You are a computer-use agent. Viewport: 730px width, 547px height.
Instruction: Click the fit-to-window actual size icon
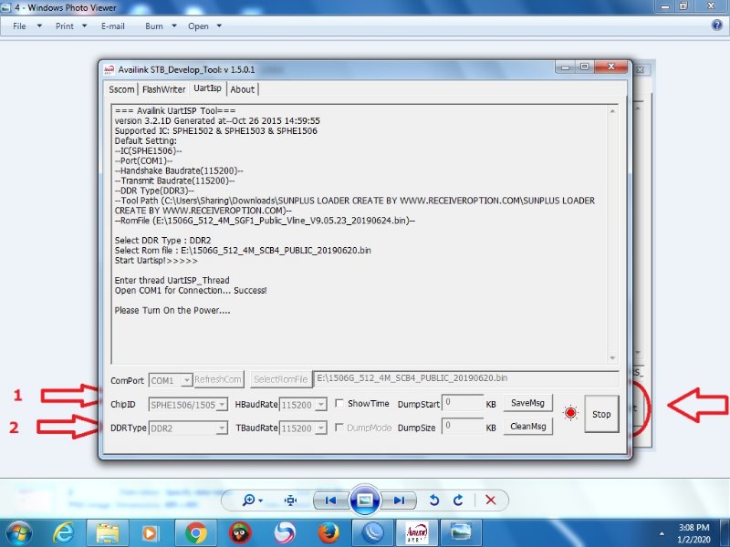point(291,501)
